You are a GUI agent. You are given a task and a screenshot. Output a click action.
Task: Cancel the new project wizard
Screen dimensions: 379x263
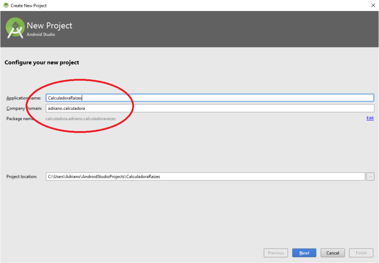pos(333,253)
